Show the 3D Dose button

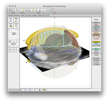(x=96, y=64)
